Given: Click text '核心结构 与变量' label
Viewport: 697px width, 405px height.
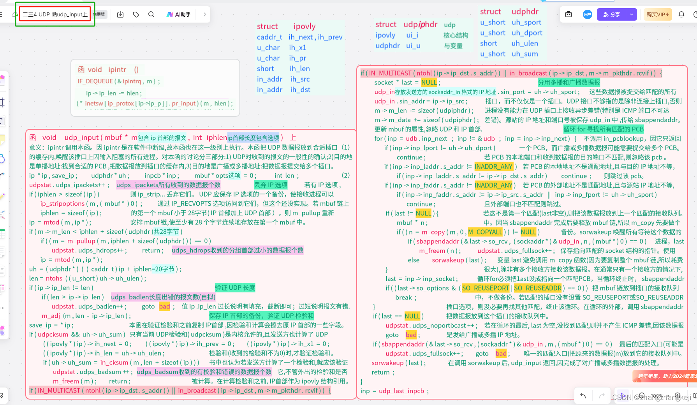Looking at the screenshot, I should coord(455,40).
